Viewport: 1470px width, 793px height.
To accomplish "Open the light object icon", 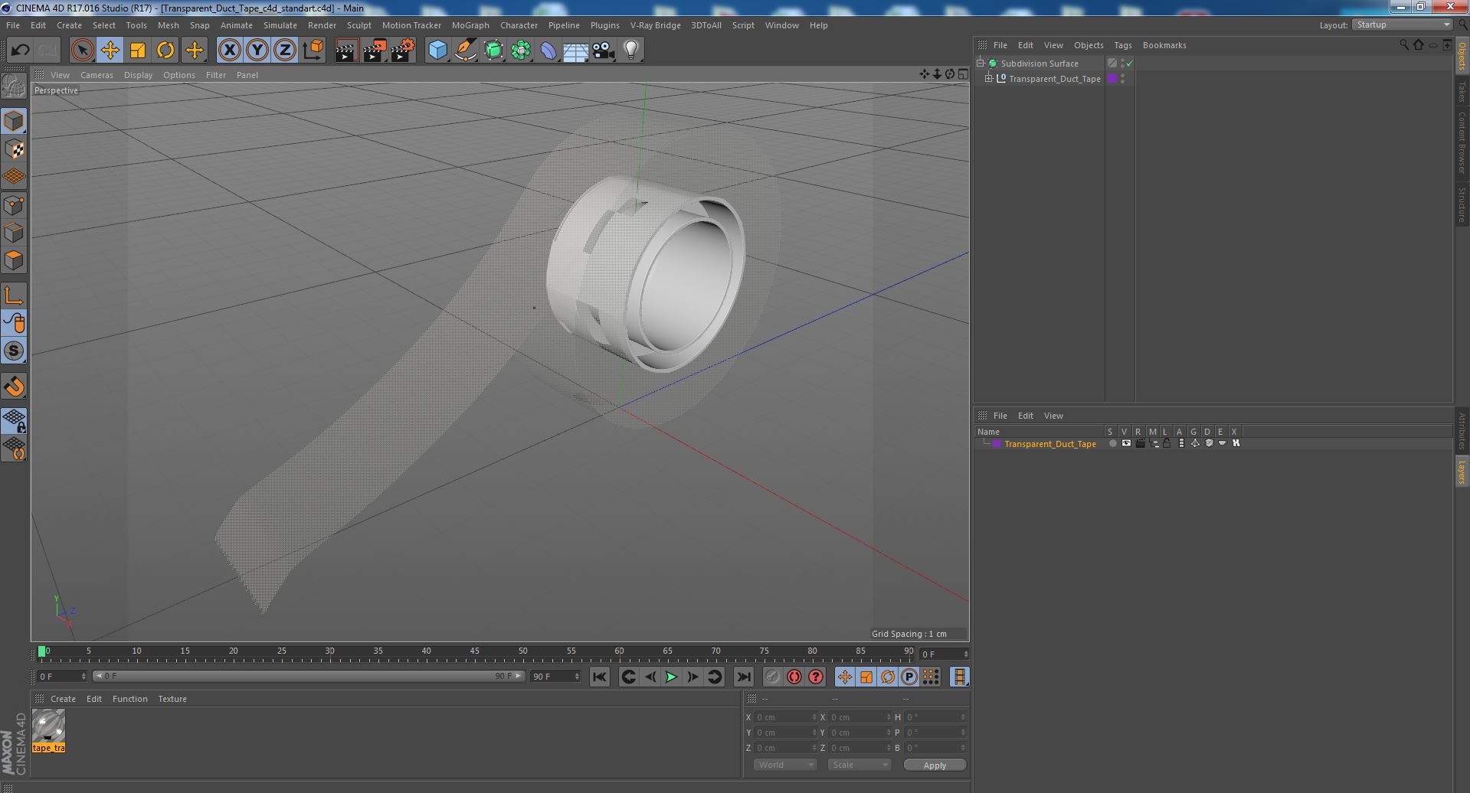I will (x=630, y=51).
